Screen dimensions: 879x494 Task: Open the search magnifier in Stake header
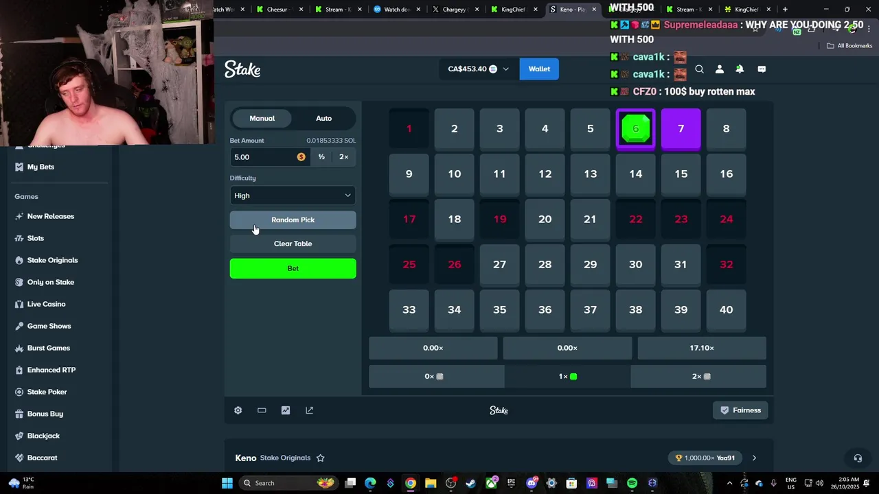click(x=699, y=69)
